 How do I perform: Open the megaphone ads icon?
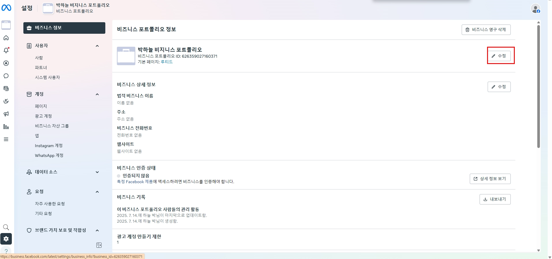(x=6, y=114)
